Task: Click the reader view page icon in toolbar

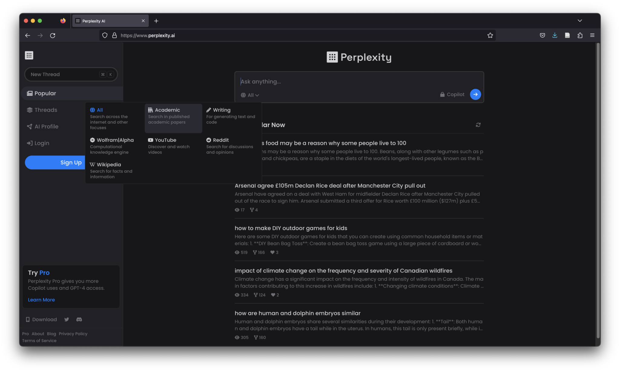Action: tap(567, 35)
